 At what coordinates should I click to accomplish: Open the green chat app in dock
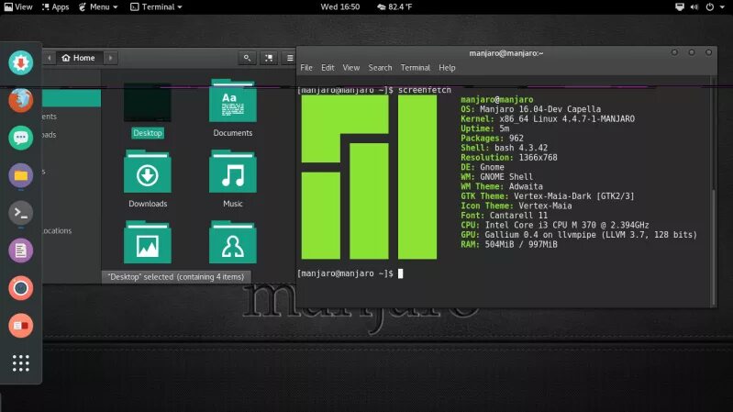(x=20, y=138)
